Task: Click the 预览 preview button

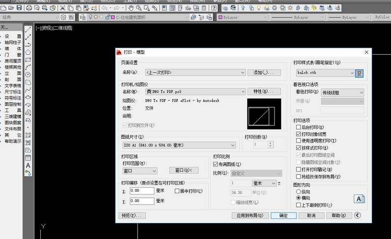Action: pos(132,215)
